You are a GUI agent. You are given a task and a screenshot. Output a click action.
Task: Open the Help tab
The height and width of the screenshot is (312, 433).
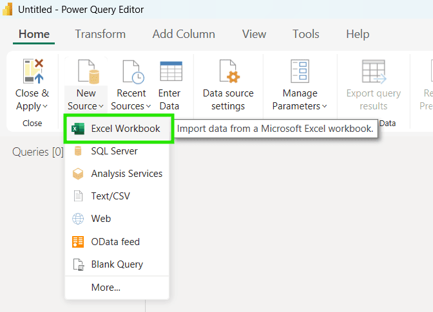click(358, 34)
